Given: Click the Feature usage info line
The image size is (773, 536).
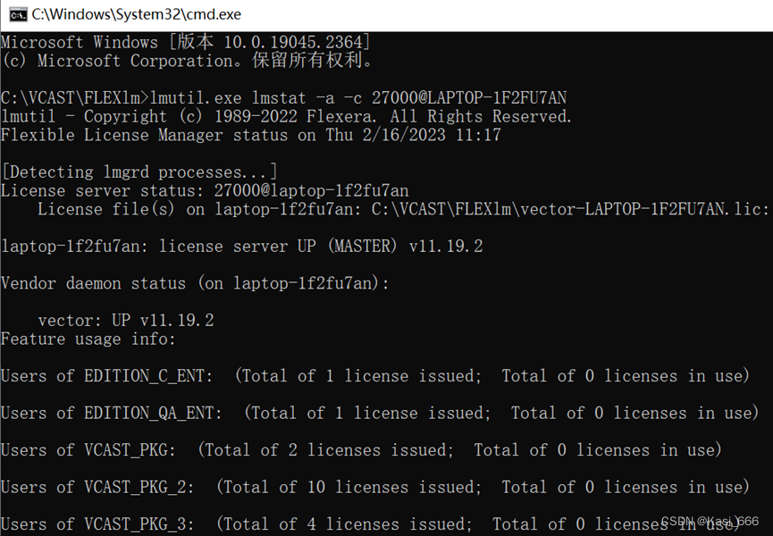Looking at the screenshot, I should coord(88,339).
